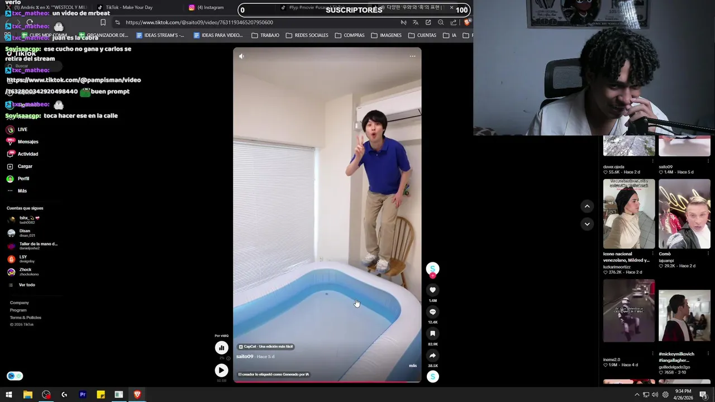The image size is (715, 402).
Task: Open followed account Taller de la mano d...
Action: tap(32, 246)
